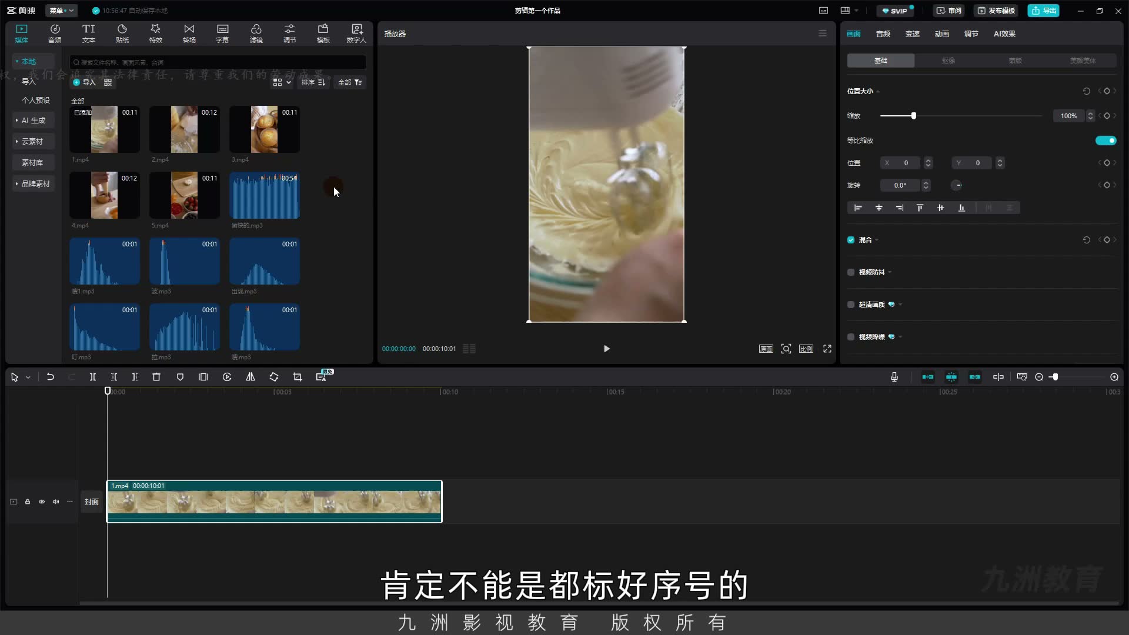Open the 排序 sort dropdown
This screenshot has width=1129, height=635.
[x=313, y=82]
